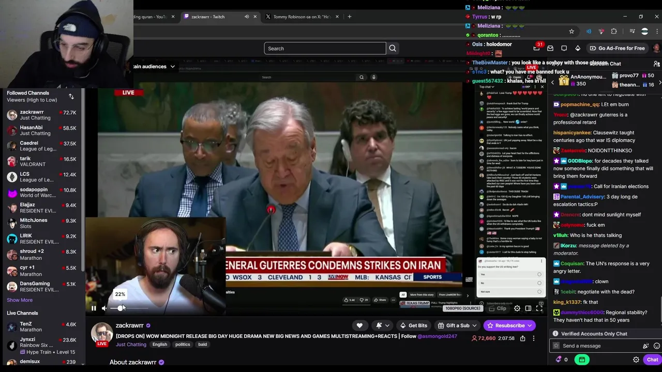Open the browser media control icon
Viewport: 662px width, 372px height.
pyautogui.click(x=631, y=32)
